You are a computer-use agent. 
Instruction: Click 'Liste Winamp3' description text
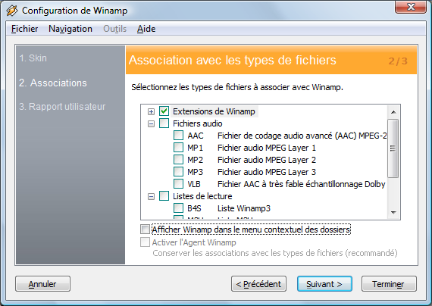point(244,208)
